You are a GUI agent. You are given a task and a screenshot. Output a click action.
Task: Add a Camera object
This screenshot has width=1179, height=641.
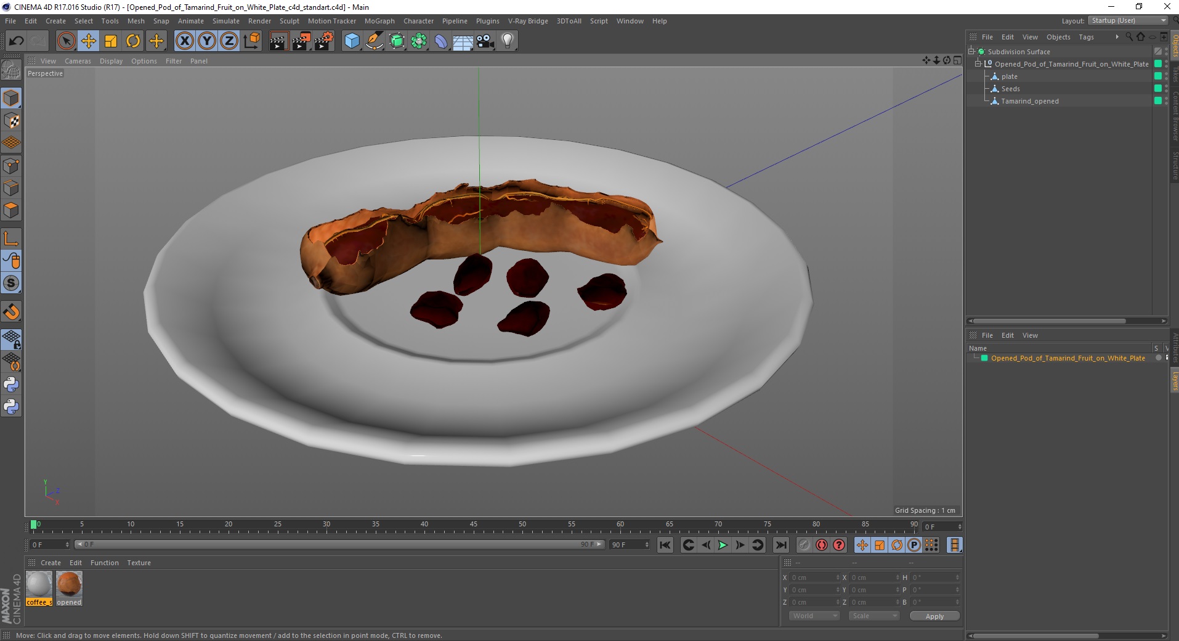coord(485,41)
